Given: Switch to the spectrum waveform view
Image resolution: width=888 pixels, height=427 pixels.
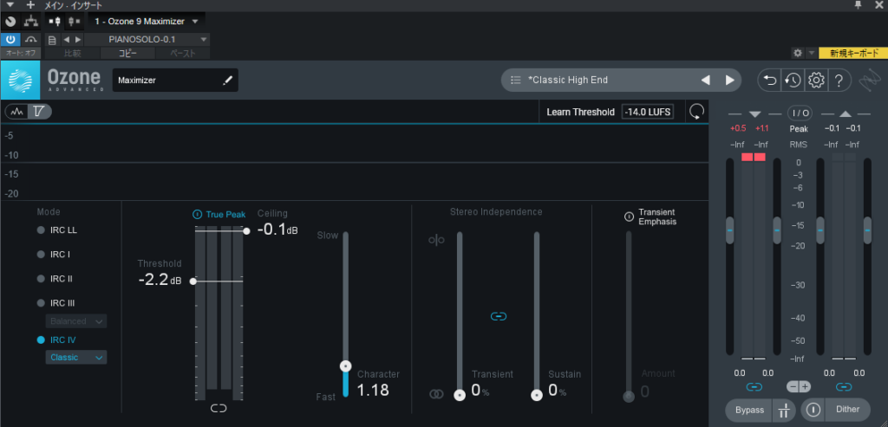Looking at the screenshot, I should (17, 112).
